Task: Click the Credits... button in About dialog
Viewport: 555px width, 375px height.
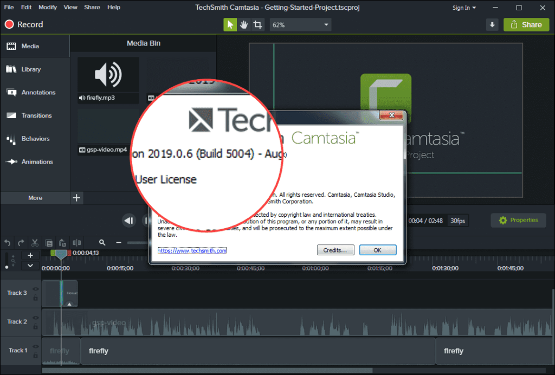Action: pos(335,250)
